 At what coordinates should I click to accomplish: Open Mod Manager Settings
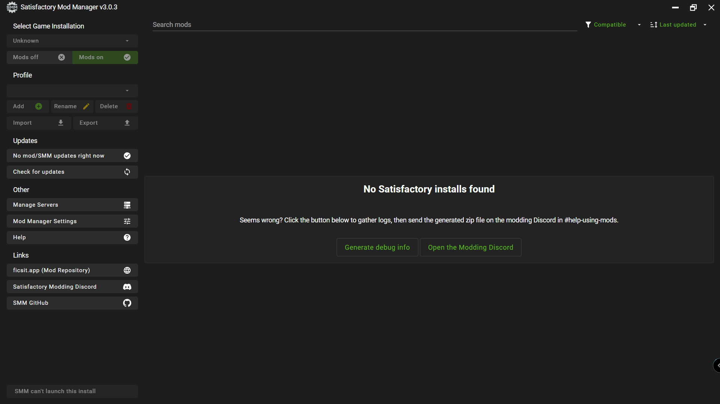(72, 221)
